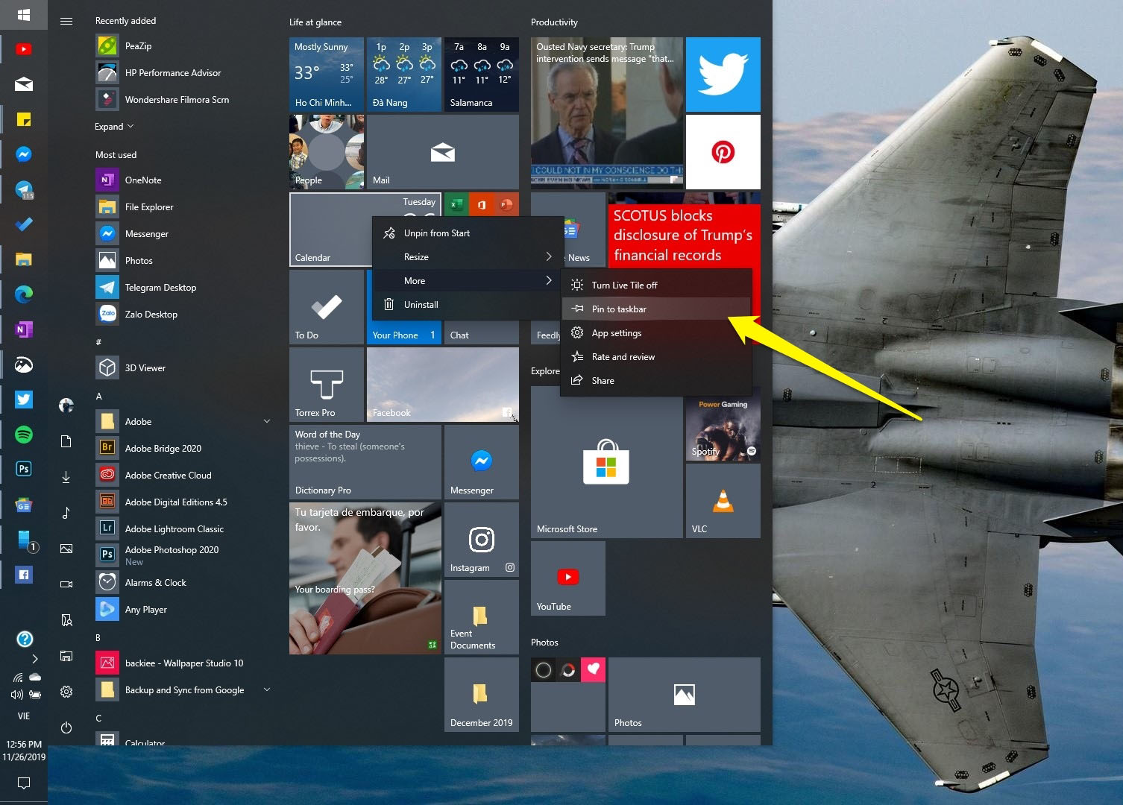The width and height of the screenshot is (1123, 805).
Task: Open Adobe Lightroom Classic
Action: [x=183, y=529]
